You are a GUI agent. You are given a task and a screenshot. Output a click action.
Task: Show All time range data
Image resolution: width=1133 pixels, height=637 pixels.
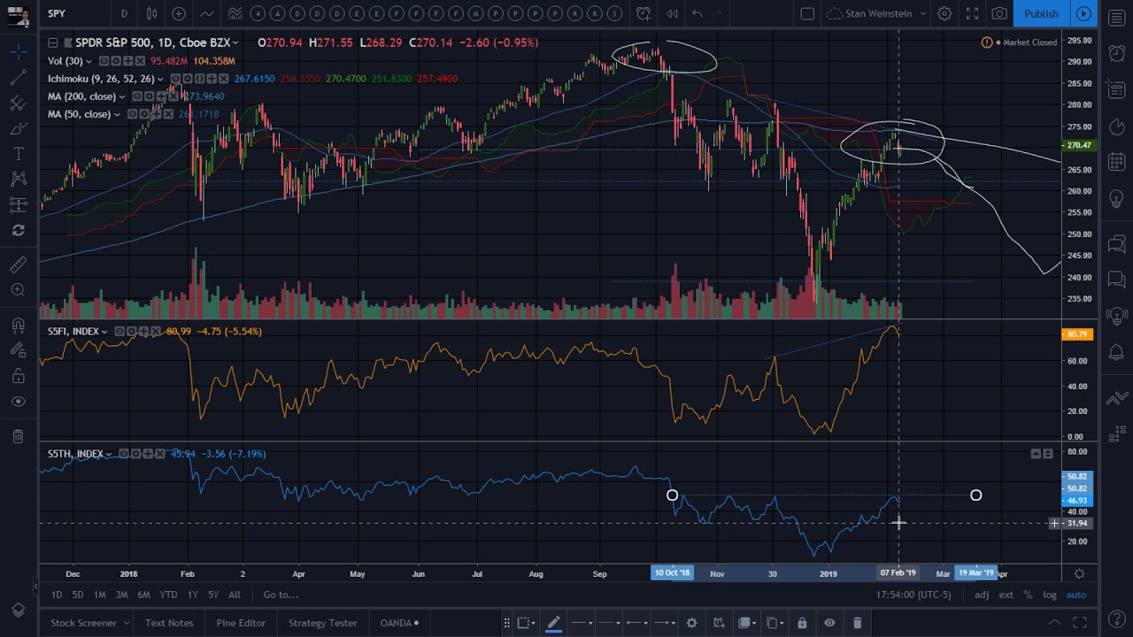pyautogui.click(x=234, y=595)
